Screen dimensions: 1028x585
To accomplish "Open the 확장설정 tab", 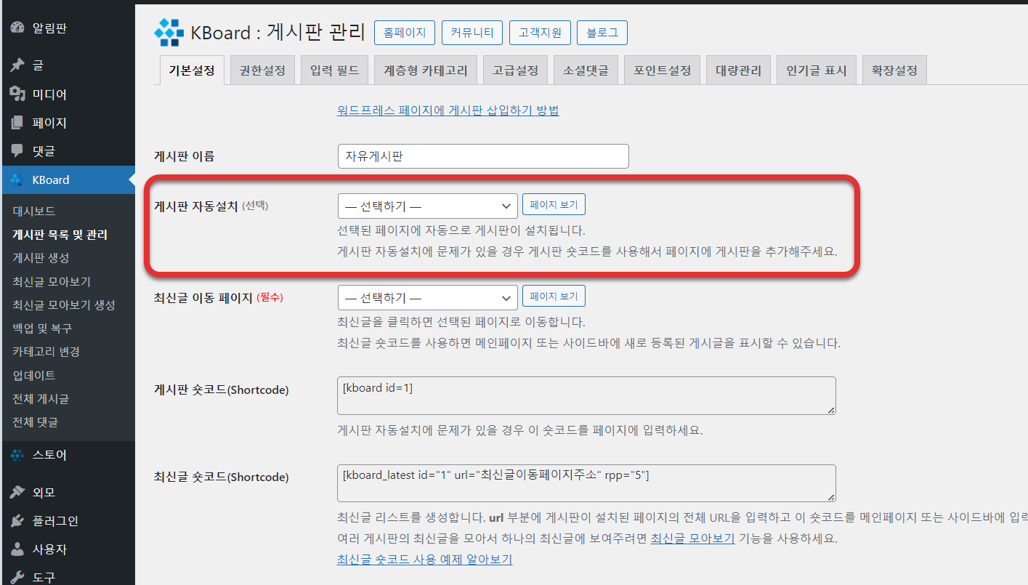I will (894, 70).
